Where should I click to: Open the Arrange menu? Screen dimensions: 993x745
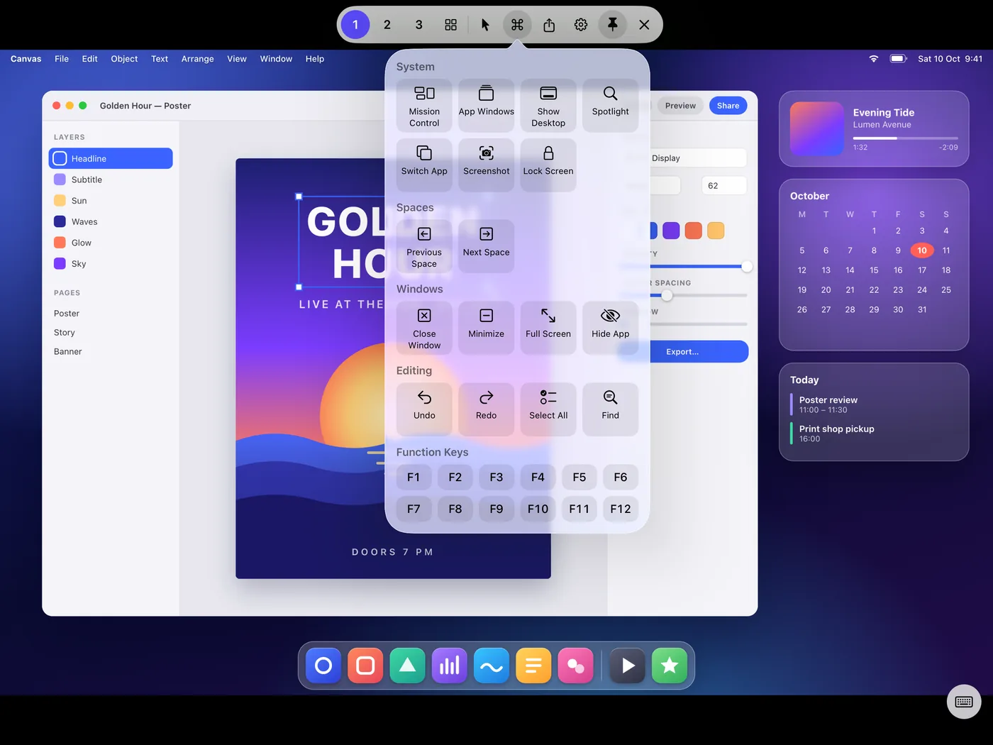tap(197, 59)
